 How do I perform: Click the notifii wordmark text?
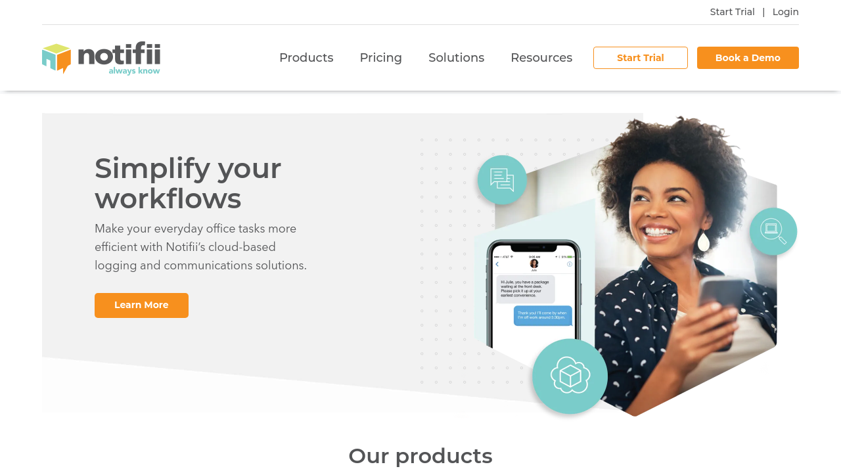click(119, 54)
